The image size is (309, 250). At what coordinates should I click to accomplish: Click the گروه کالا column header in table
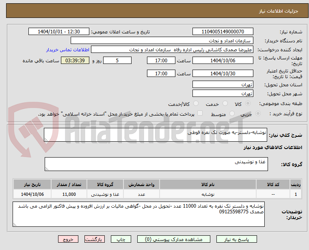105,184
